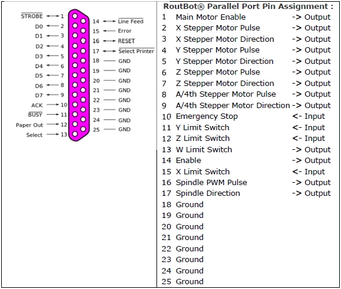
Task: Select Ground entry for pin 25
Action: [190, 282]
